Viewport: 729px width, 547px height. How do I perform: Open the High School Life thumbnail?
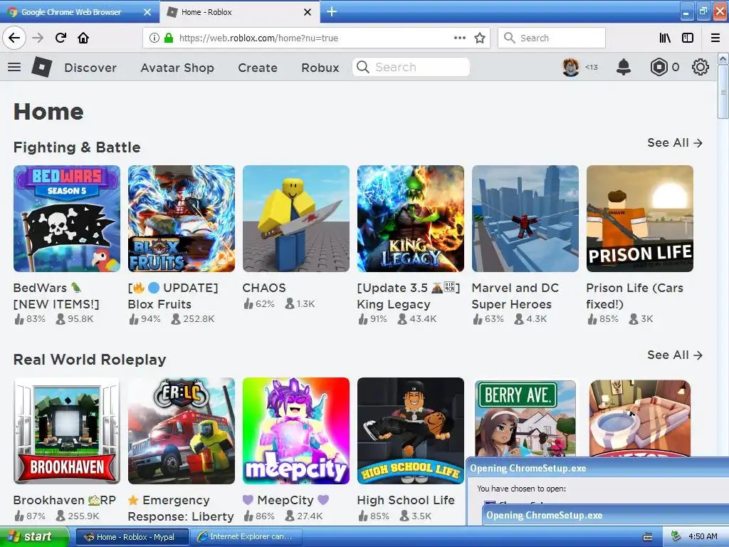[411, 431]
